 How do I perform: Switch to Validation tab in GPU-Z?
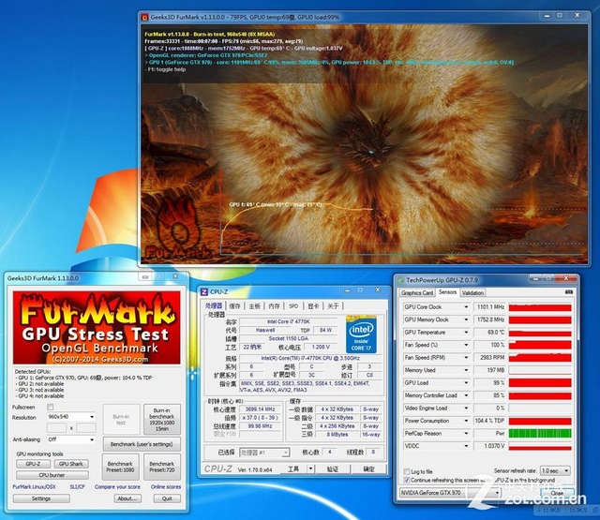tap(472, 293)
